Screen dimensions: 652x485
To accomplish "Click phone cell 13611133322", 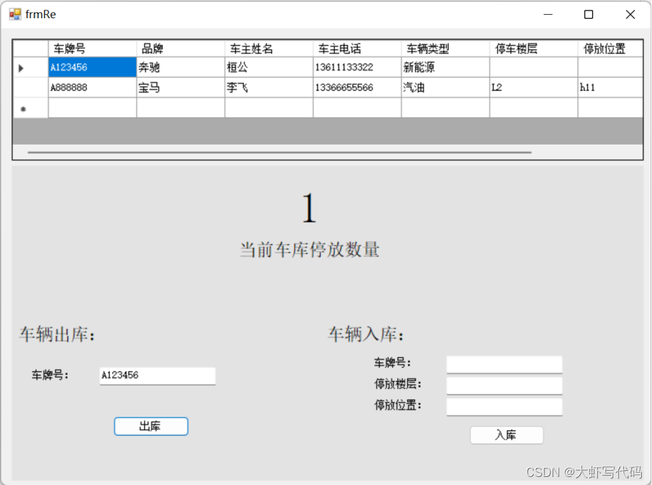I will tap(356, 68).
